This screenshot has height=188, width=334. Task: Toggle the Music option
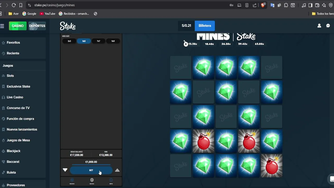tap(92, 181)
